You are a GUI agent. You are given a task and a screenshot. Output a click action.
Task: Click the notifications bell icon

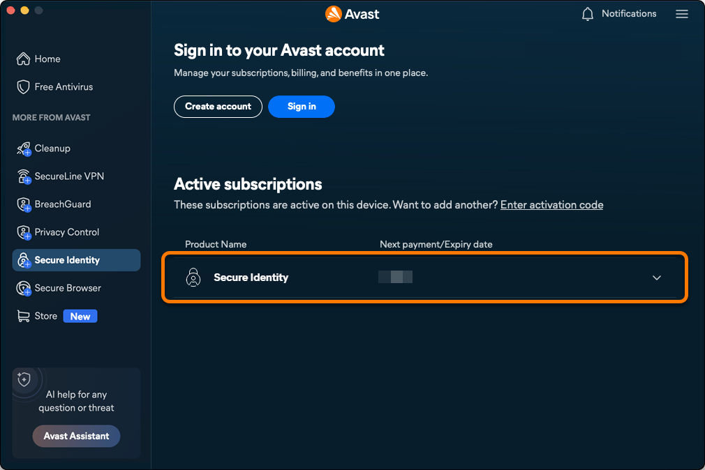(x=587, y=14)
